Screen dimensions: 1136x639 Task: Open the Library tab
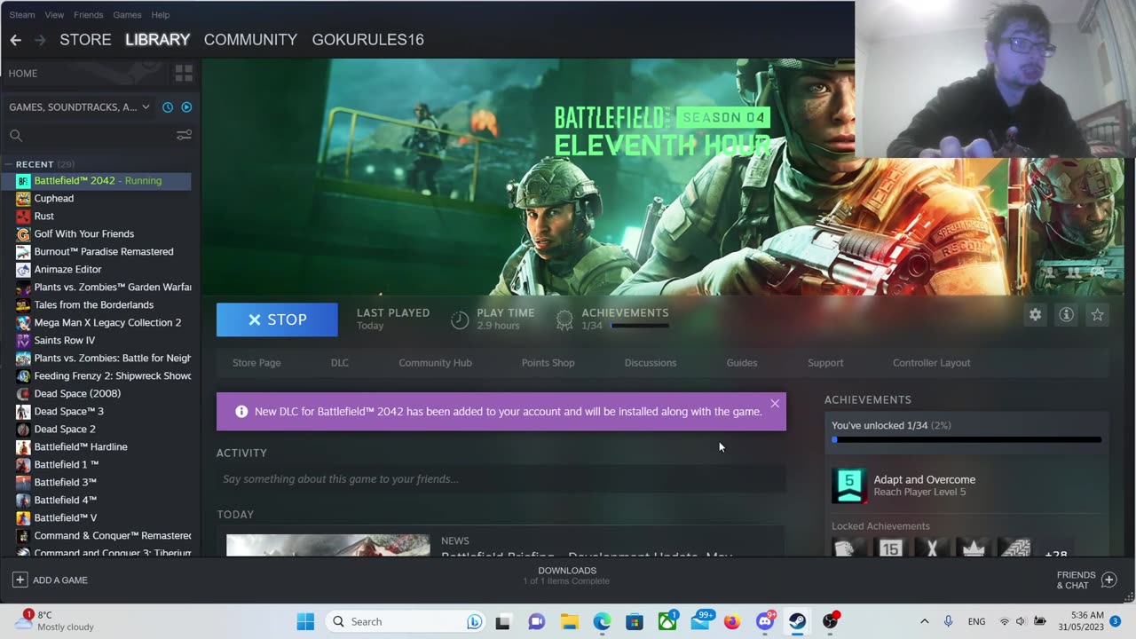(x=157, y=40)
